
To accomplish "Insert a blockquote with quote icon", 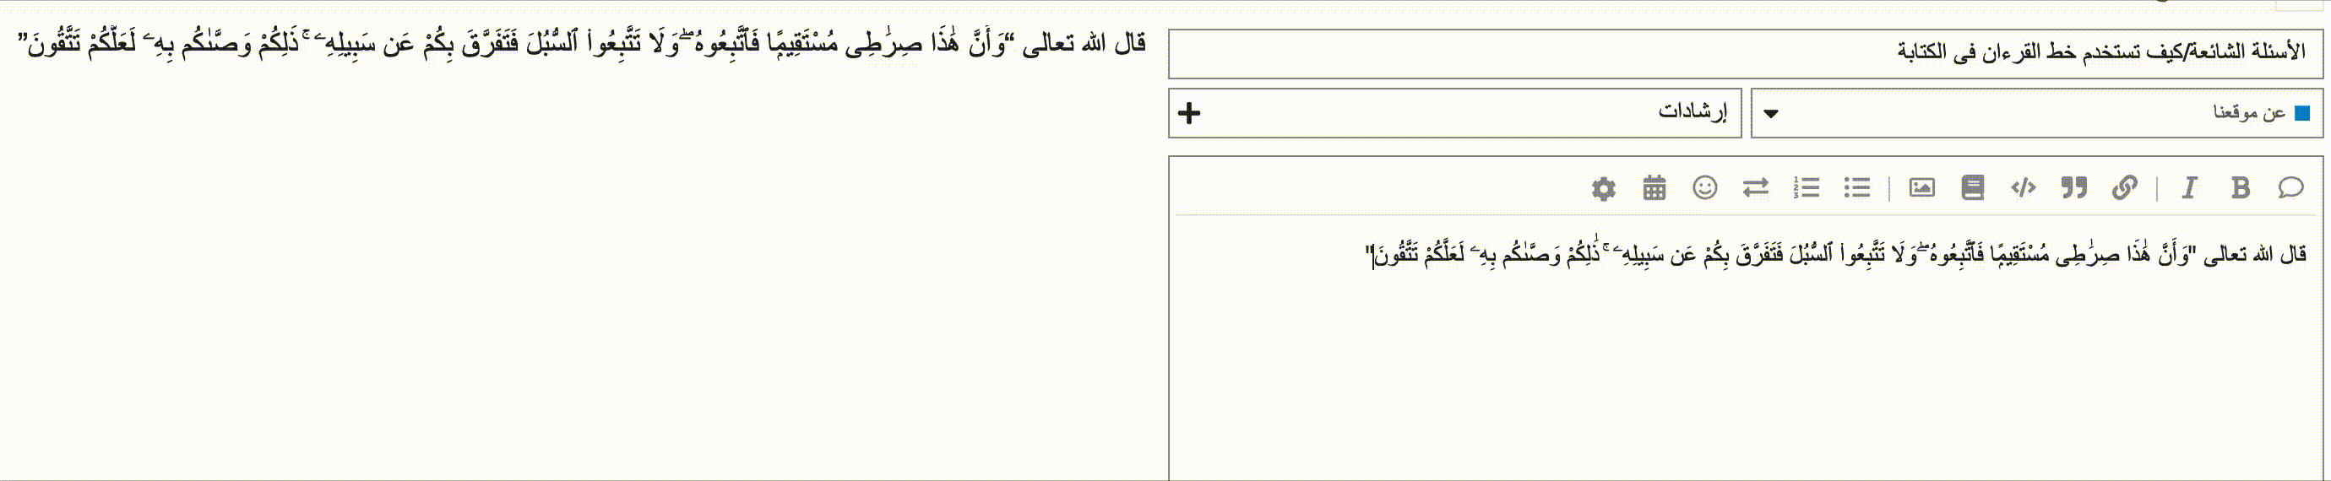I will (x=2073, y=188).
